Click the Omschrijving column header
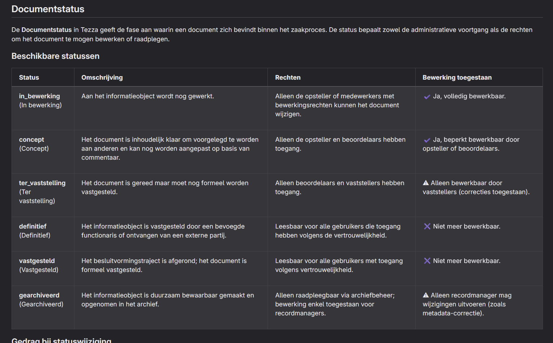Image resolution: width=553 pixels, height=343 pixels. [x=102, y=77]
